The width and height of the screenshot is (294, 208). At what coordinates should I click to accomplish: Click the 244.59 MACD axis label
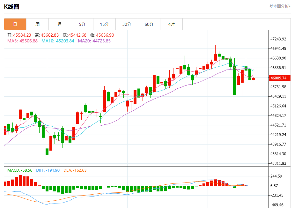coord(276,176)
